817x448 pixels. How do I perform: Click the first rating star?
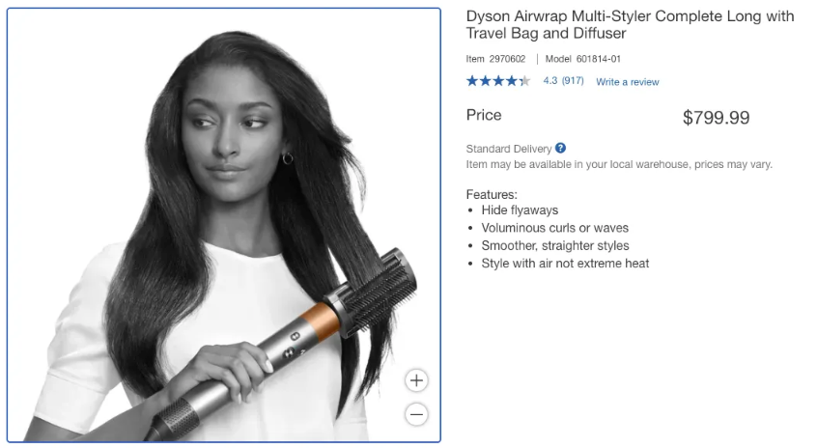tap(472, 81)
